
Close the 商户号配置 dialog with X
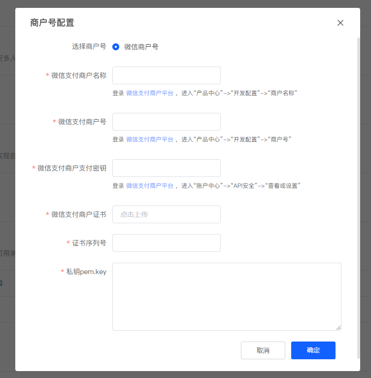340,23
